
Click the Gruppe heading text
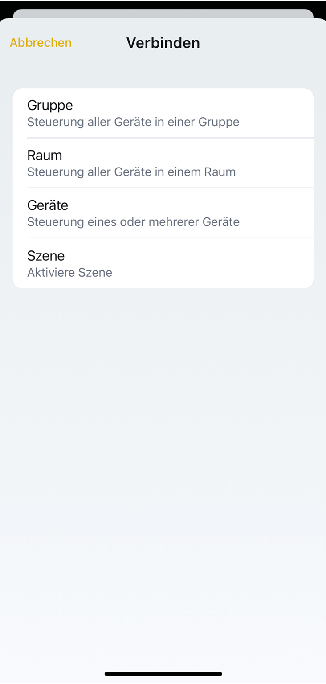50,105
